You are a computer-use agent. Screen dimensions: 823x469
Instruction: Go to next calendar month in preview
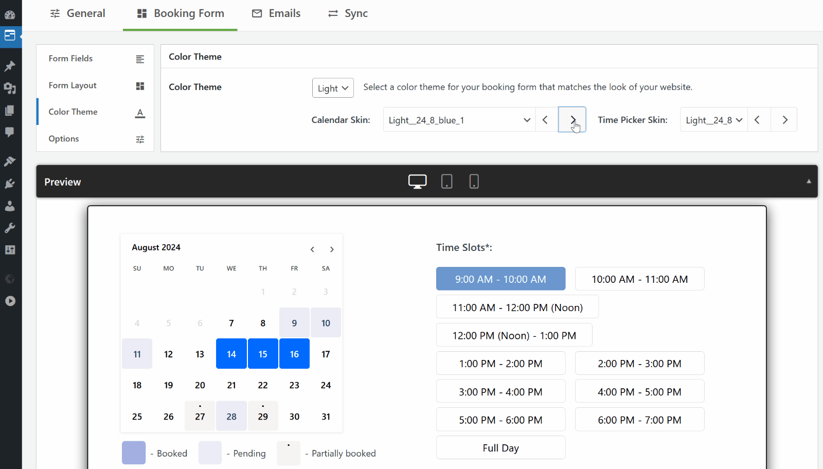coord(332,249)
